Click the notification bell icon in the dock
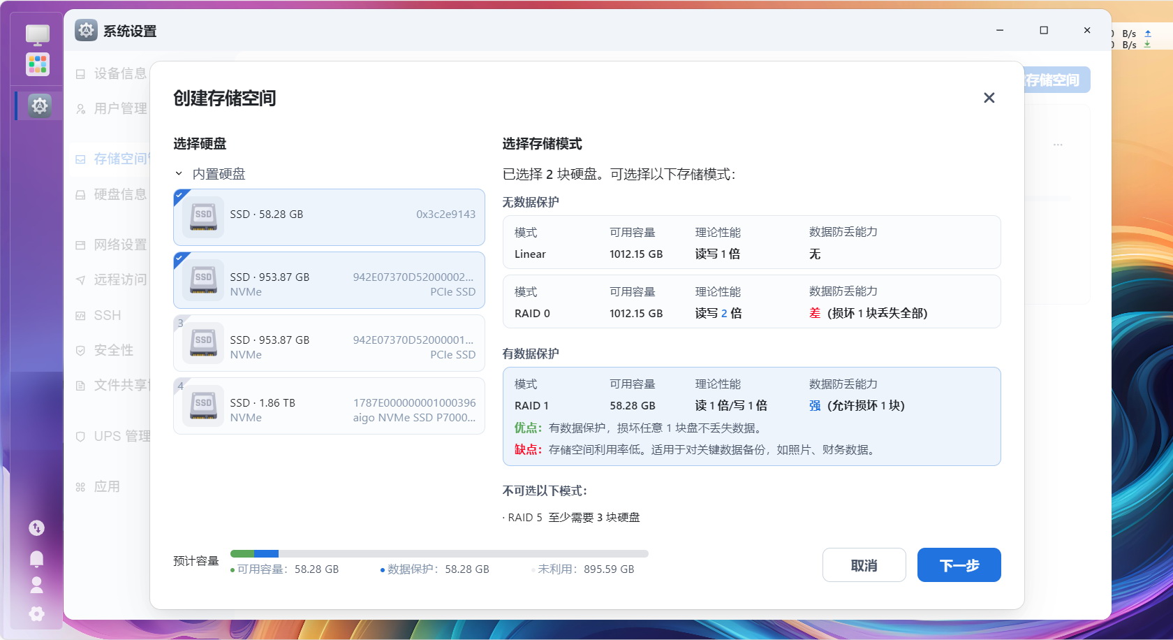 36,559
